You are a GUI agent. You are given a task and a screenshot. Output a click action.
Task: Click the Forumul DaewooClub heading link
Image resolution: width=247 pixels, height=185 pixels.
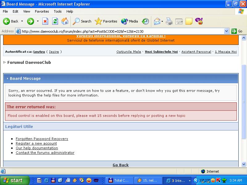[29, 63]
